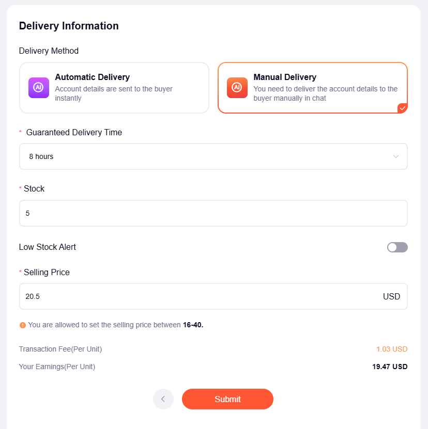The width and height of the screenshot is (428, 429).
Task: Click the checkmark badge on Manual Delivery card
Action: tap(403, 108)
